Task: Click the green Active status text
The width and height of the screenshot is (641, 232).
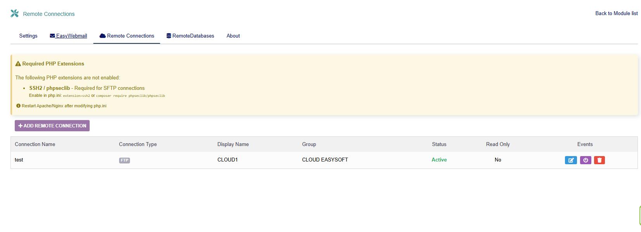Action: pos(439,160)
